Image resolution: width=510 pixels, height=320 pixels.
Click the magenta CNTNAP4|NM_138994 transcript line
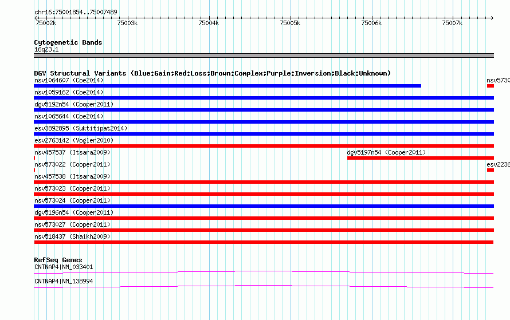point(264,287)
